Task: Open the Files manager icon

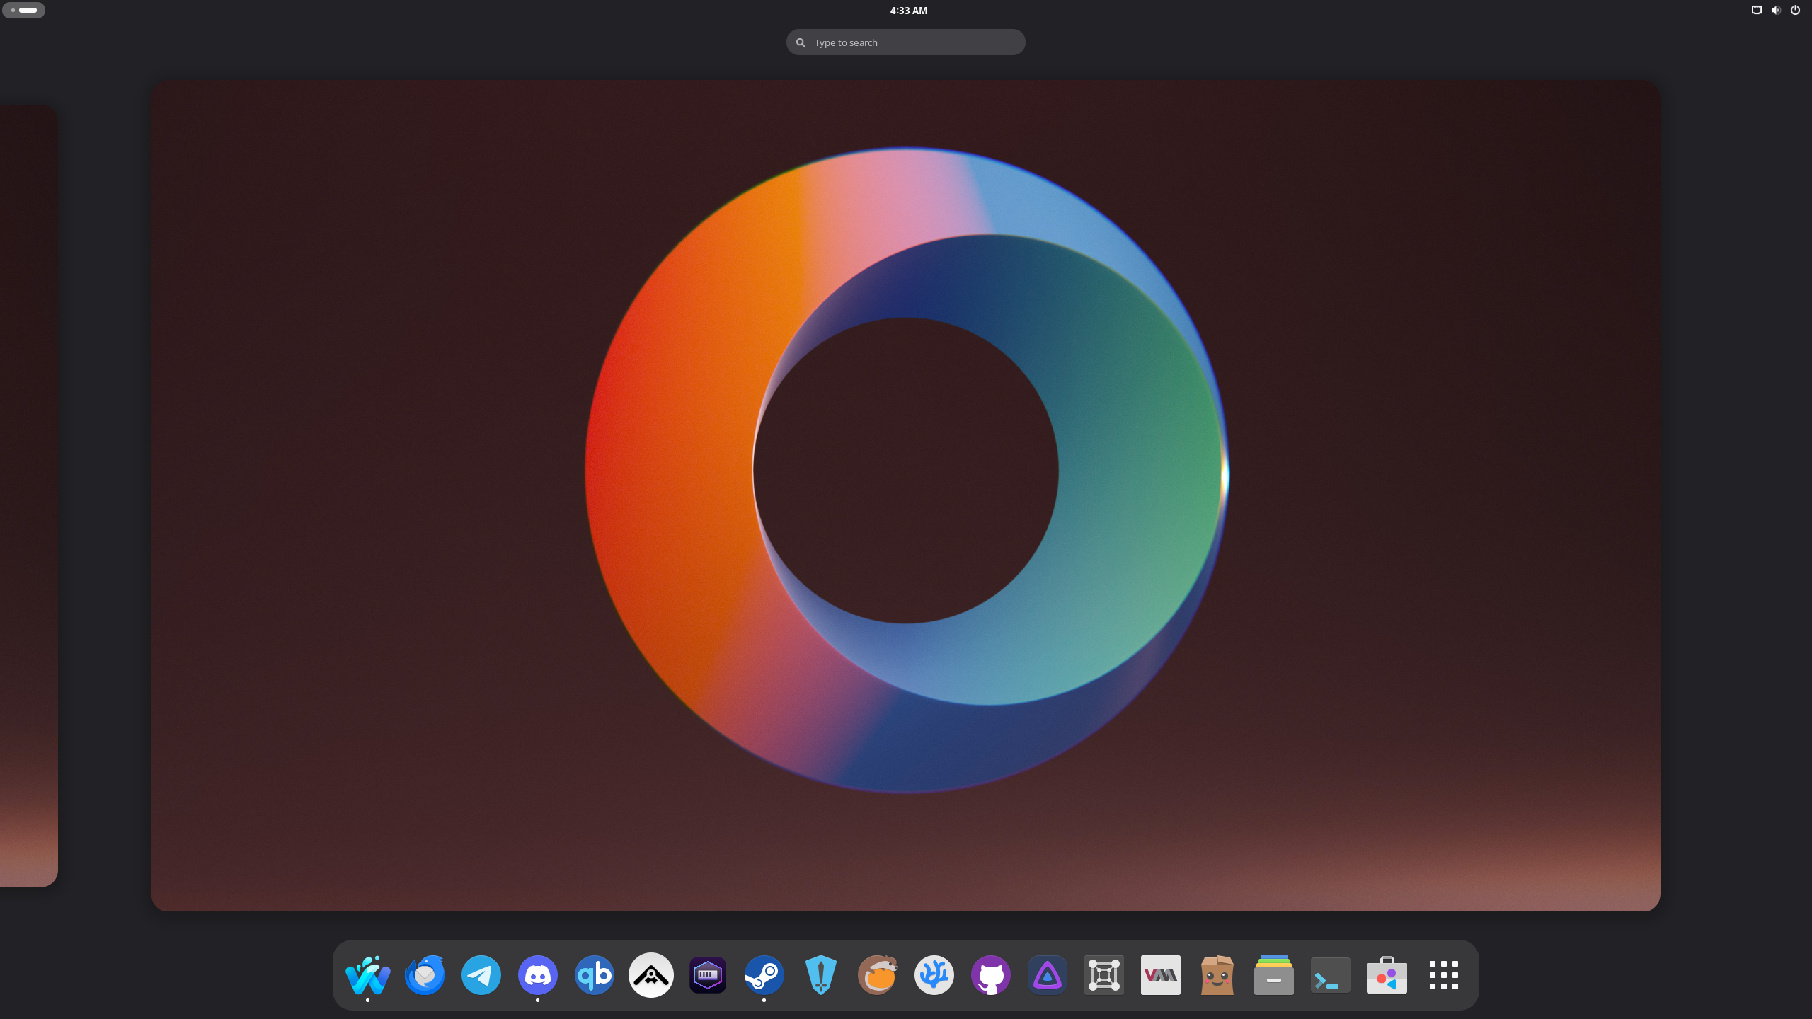Action: click(x=1273, y=975)
